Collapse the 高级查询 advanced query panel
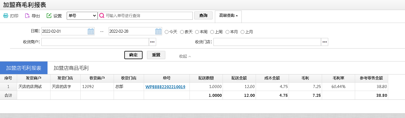The width and height of the screenshot is (405, 118). (x=228, y=16)
